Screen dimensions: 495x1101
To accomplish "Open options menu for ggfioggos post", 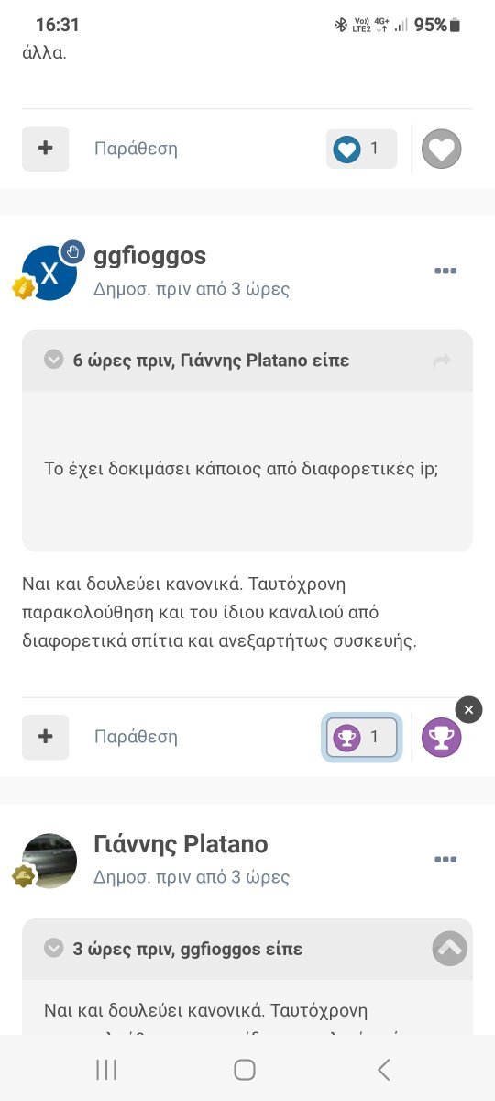I will pyautogui.click(x=445, y=271).
